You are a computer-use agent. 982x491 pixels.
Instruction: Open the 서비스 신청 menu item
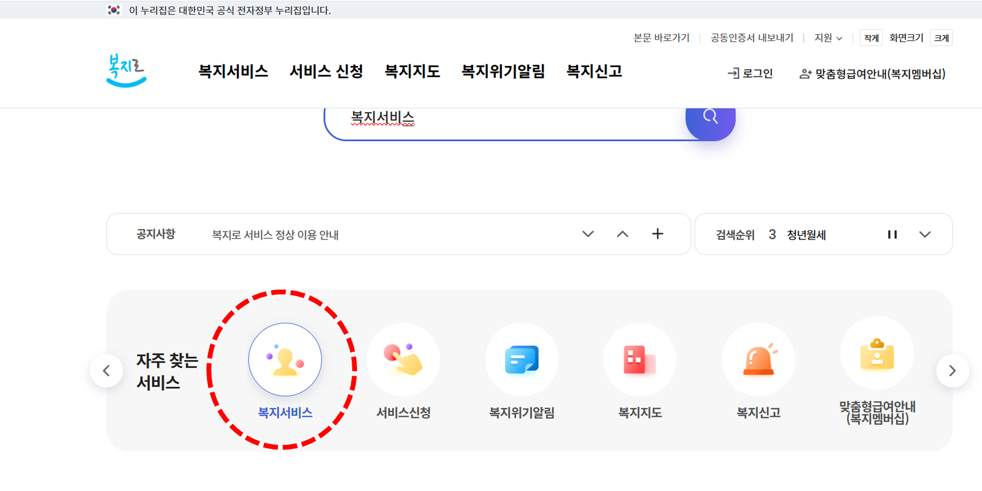pyautogui.click(x=326, y=71)
